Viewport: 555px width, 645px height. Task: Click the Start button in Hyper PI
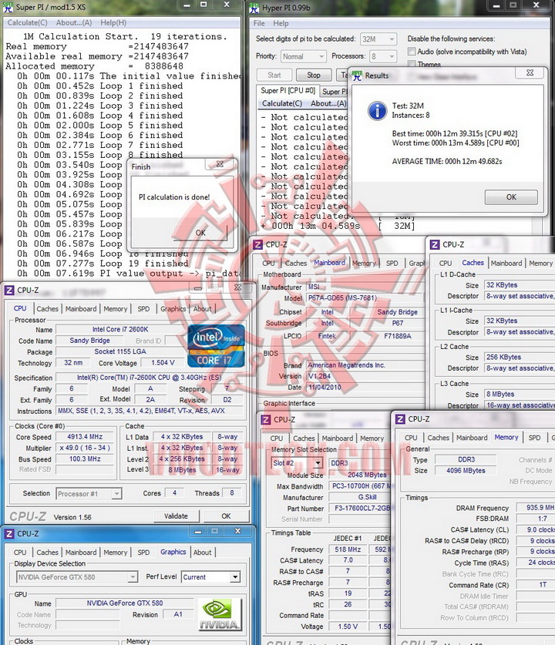(x=274, y=75)
